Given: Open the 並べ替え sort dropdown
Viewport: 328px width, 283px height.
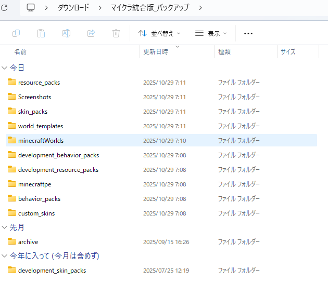Looking at the screenshot, I should (x=160, y=33).
